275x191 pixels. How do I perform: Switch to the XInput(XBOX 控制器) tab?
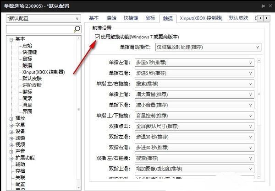201,18
